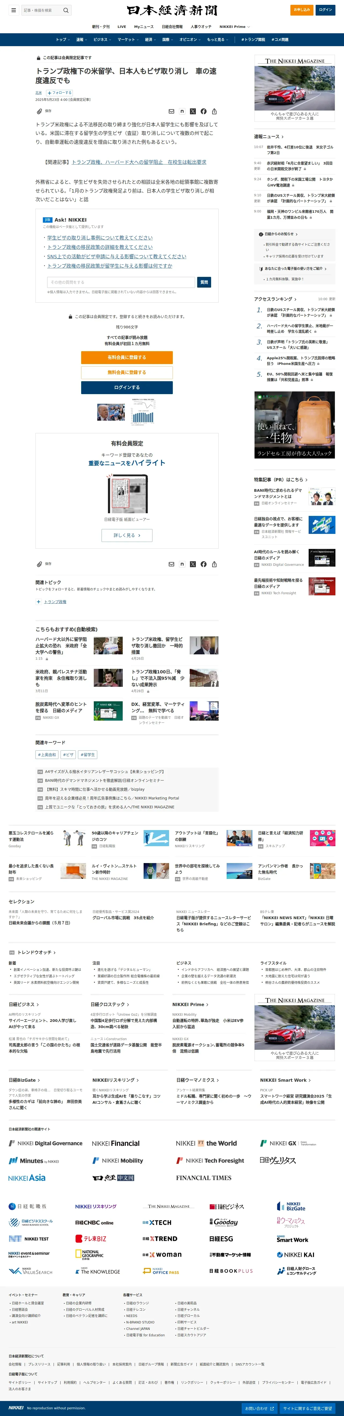
Task: Expand the マーケット navigation dropdown
Action: point(128,40)
